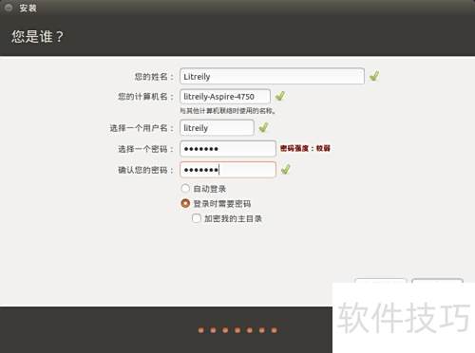Focus the 确认您的密码 confirm password field
Image resolution: width=475 pixels, height=353 pixels.
click(x=228, y=170)
